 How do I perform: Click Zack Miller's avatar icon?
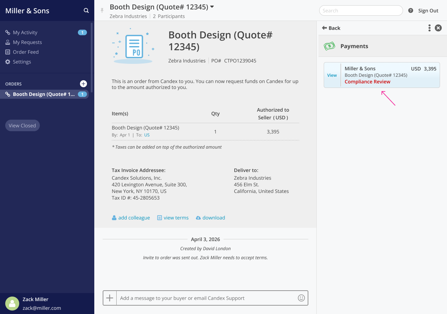point(12,304)
